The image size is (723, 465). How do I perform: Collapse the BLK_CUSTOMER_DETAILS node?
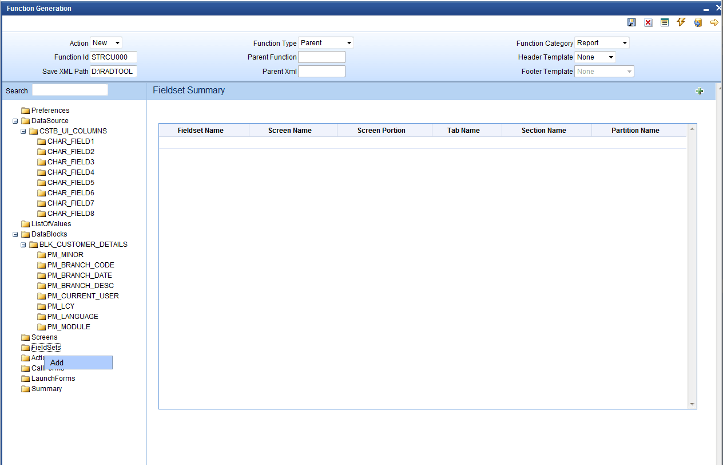pos(23,245)
